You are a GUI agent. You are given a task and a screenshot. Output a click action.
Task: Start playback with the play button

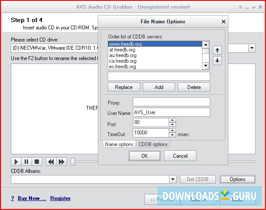[16, 162]
